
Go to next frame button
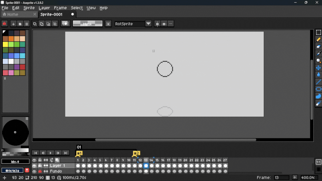point(58,153)
